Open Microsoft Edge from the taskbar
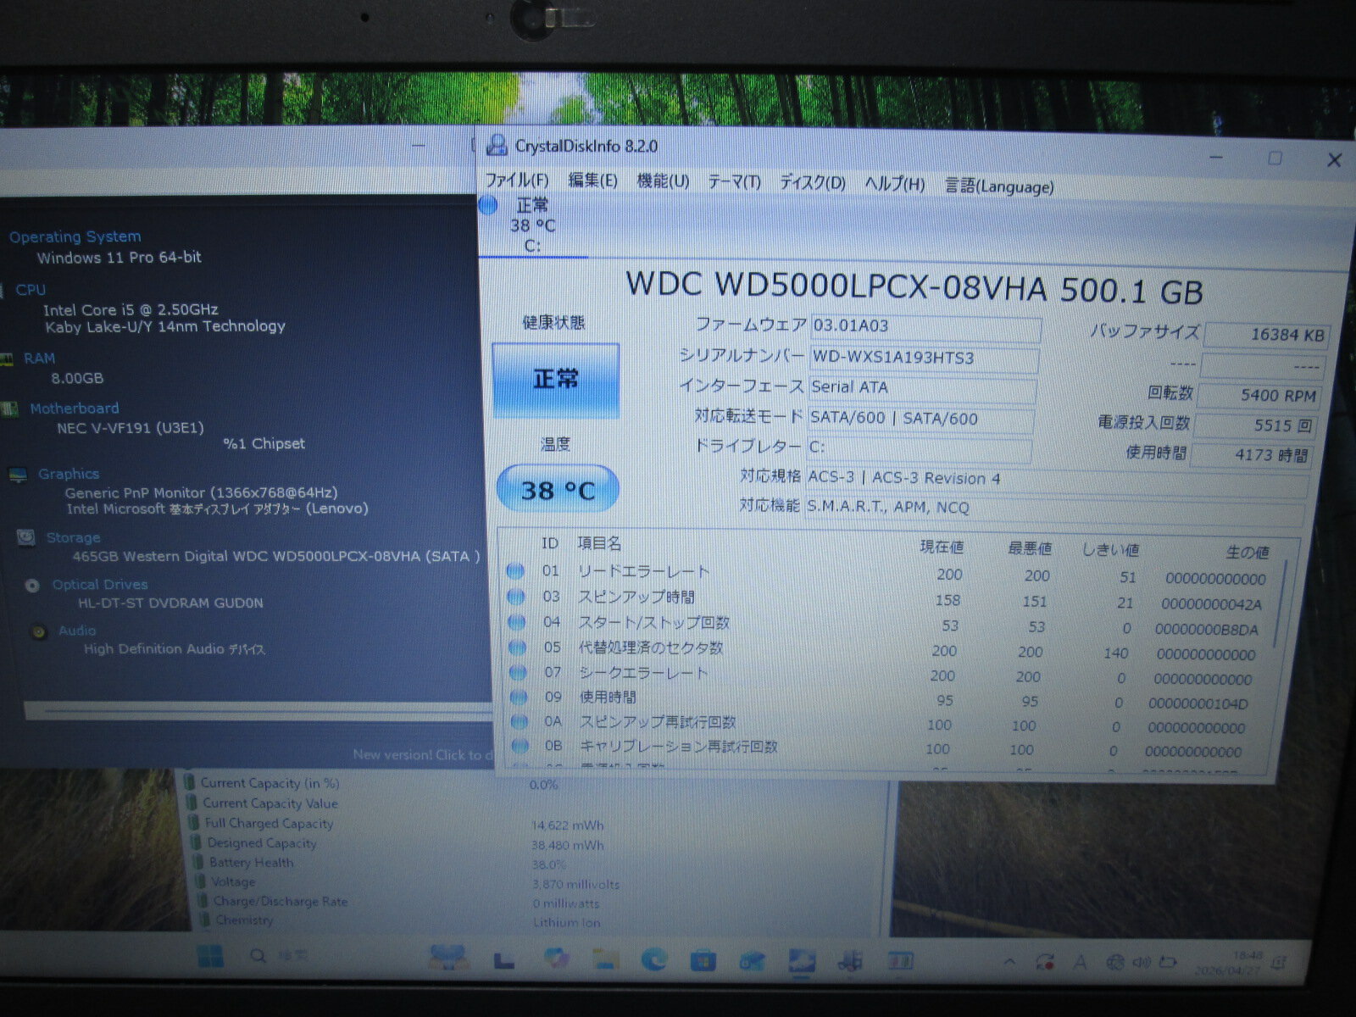The width and height of the screenshot is (1356, 1017). (653, 959)
